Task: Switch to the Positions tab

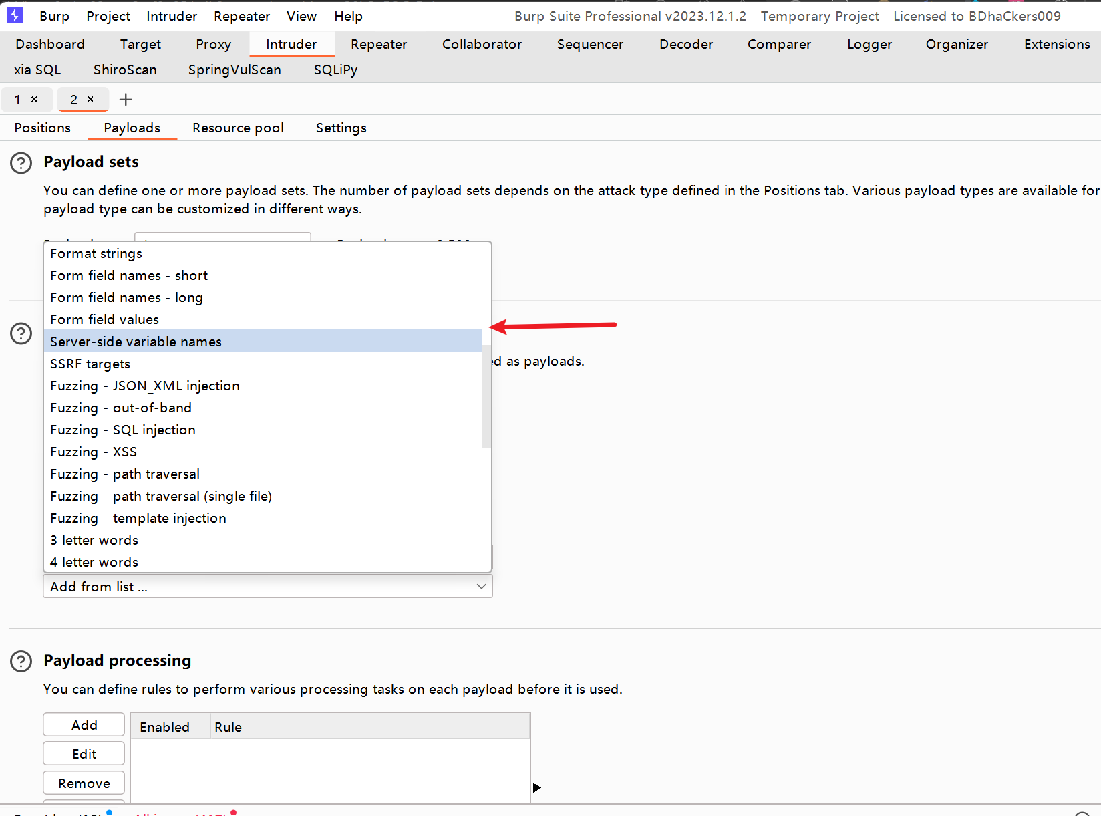Action: click(x=42, y=128)
